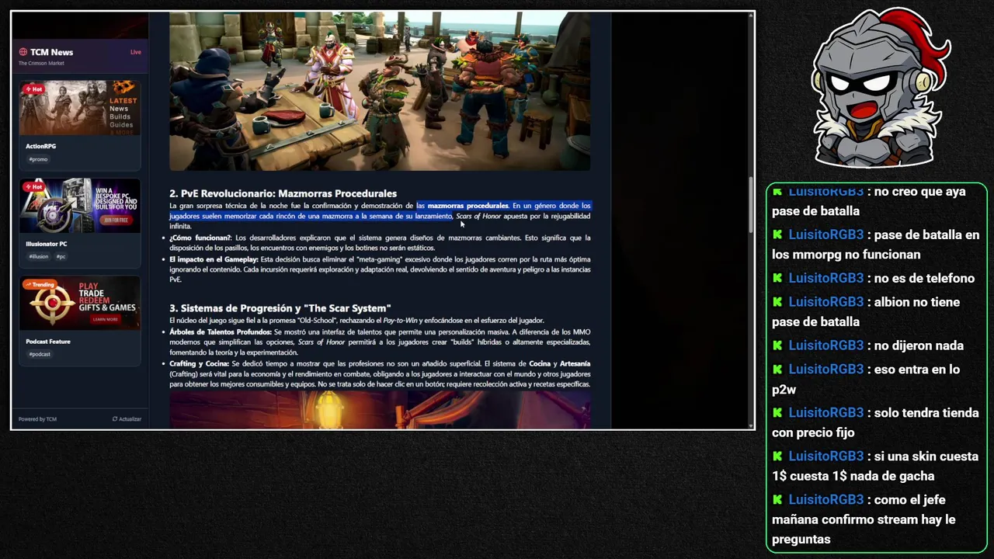Click heading PvE Revolucionario: Mazmorras Procedurales
The image size is (994, 559).
(x=283, y=193)
